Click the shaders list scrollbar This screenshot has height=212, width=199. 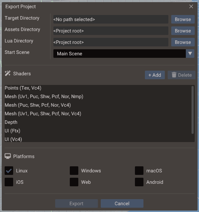click(193, 110)
